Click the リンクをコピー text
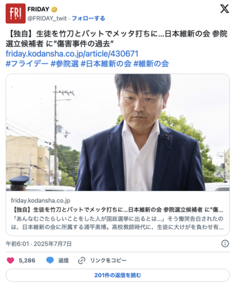236x287 pixels. (109, 260)
